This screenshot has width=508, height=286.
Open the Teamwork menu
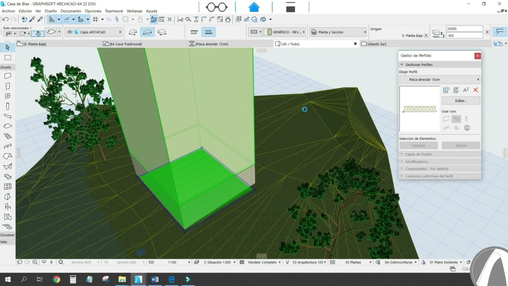(114, 11)
